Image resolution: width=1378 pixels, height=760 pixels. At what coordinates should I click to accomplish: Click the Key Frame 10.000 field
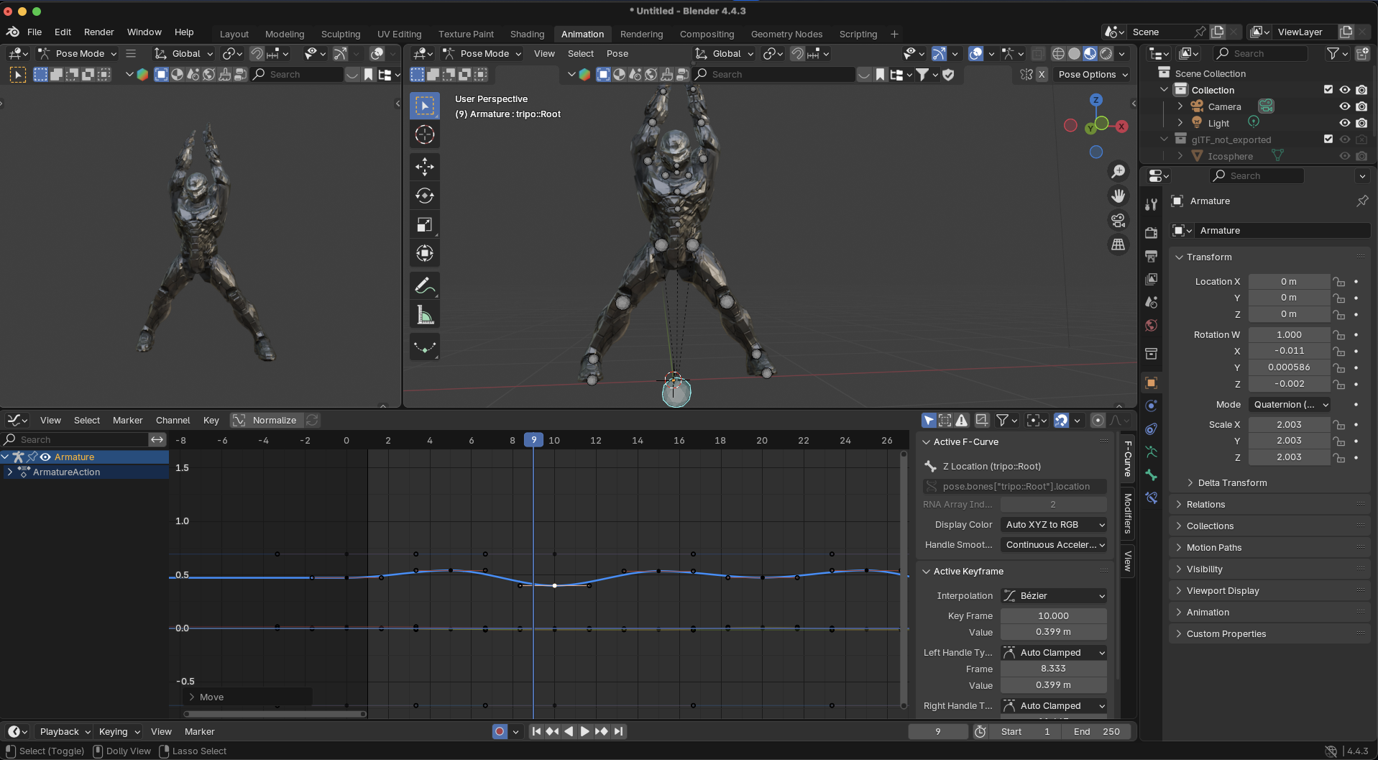point(1054,616)
